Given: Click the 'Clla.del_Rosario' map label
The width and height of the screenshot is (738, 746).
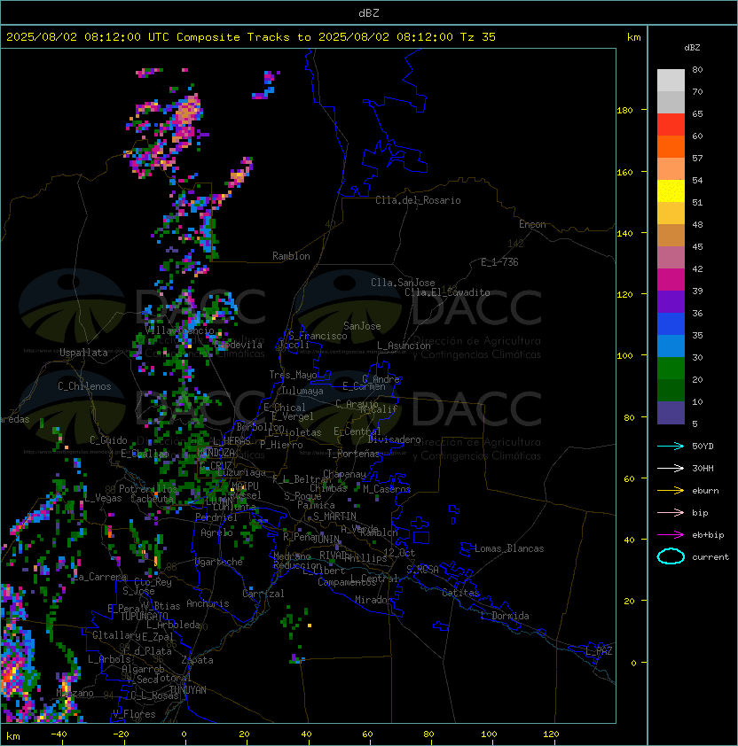Looking at the screenshot, I should pos(418,200).
